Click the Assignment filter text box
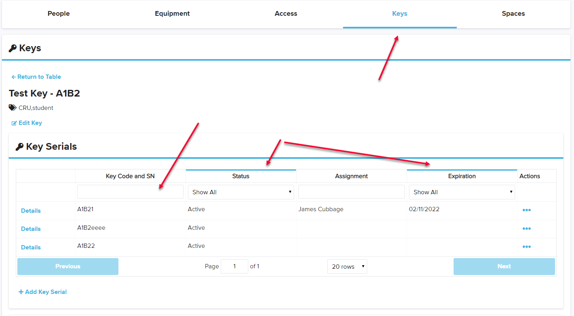 click(351, 192)
